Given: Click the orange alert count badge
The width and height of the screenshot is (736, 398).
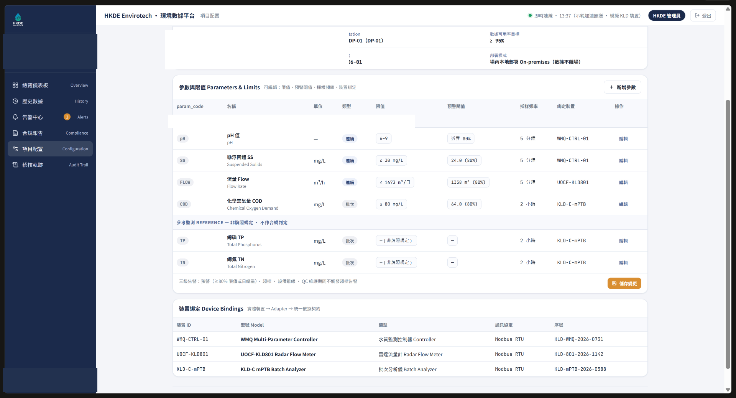Looking at the screenshot, I should click(x=67, y=117).
